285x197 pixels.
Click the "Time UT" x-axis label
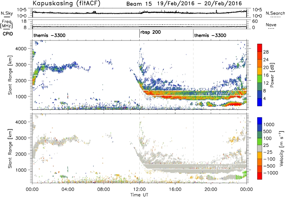[x=139, y=195]
